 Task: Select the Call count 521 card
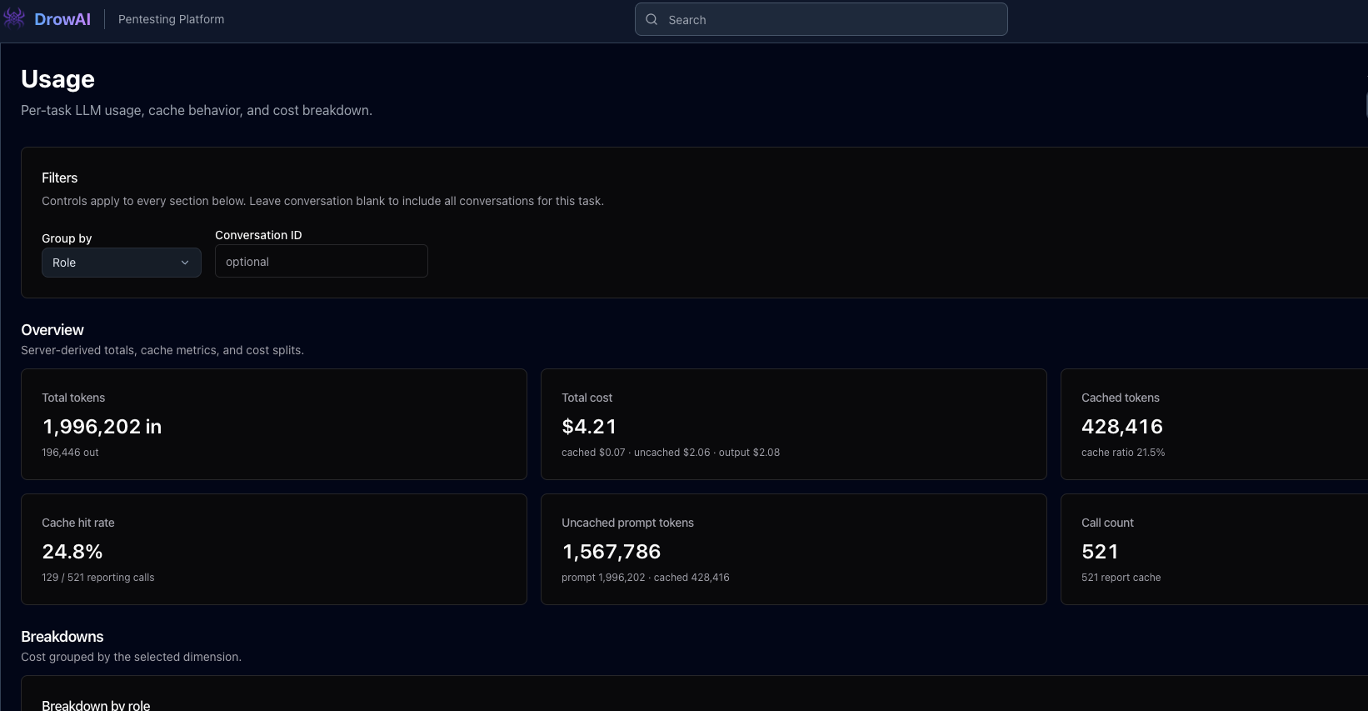pyautogui.click(x=1214, y=549)
